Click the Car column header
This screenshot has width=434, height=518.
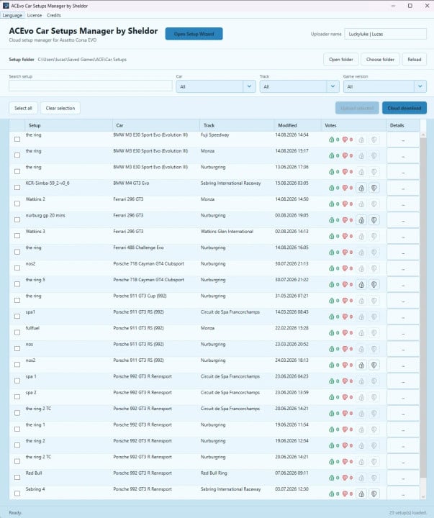coord(156,125)
